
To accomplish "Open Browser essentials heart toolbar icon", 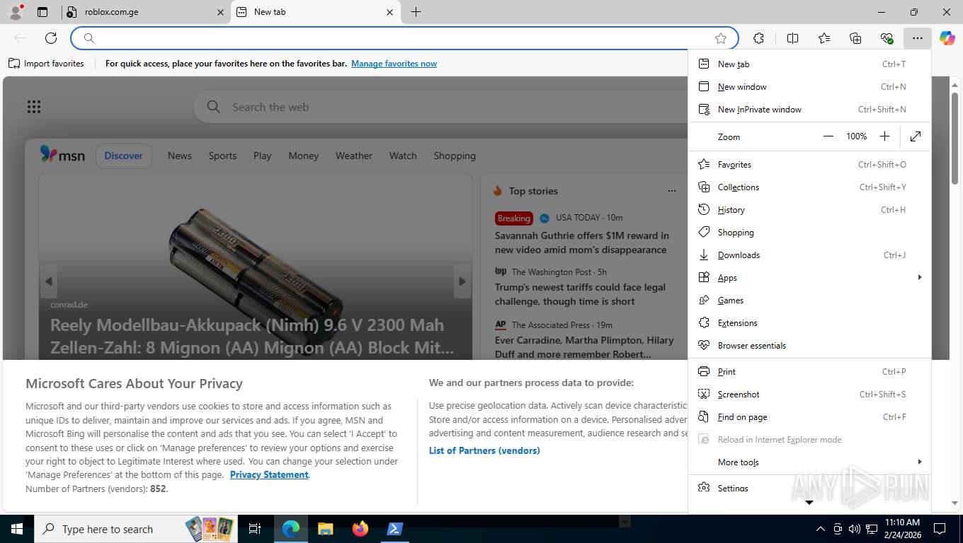I will [887, 38].
